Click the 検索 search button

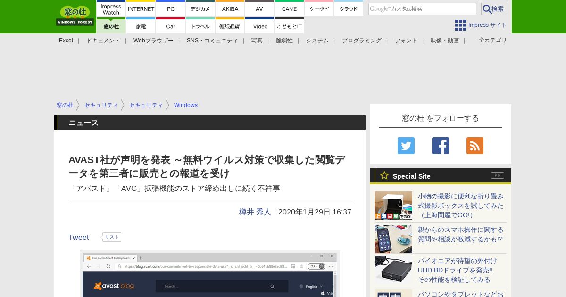click(494, 9)
